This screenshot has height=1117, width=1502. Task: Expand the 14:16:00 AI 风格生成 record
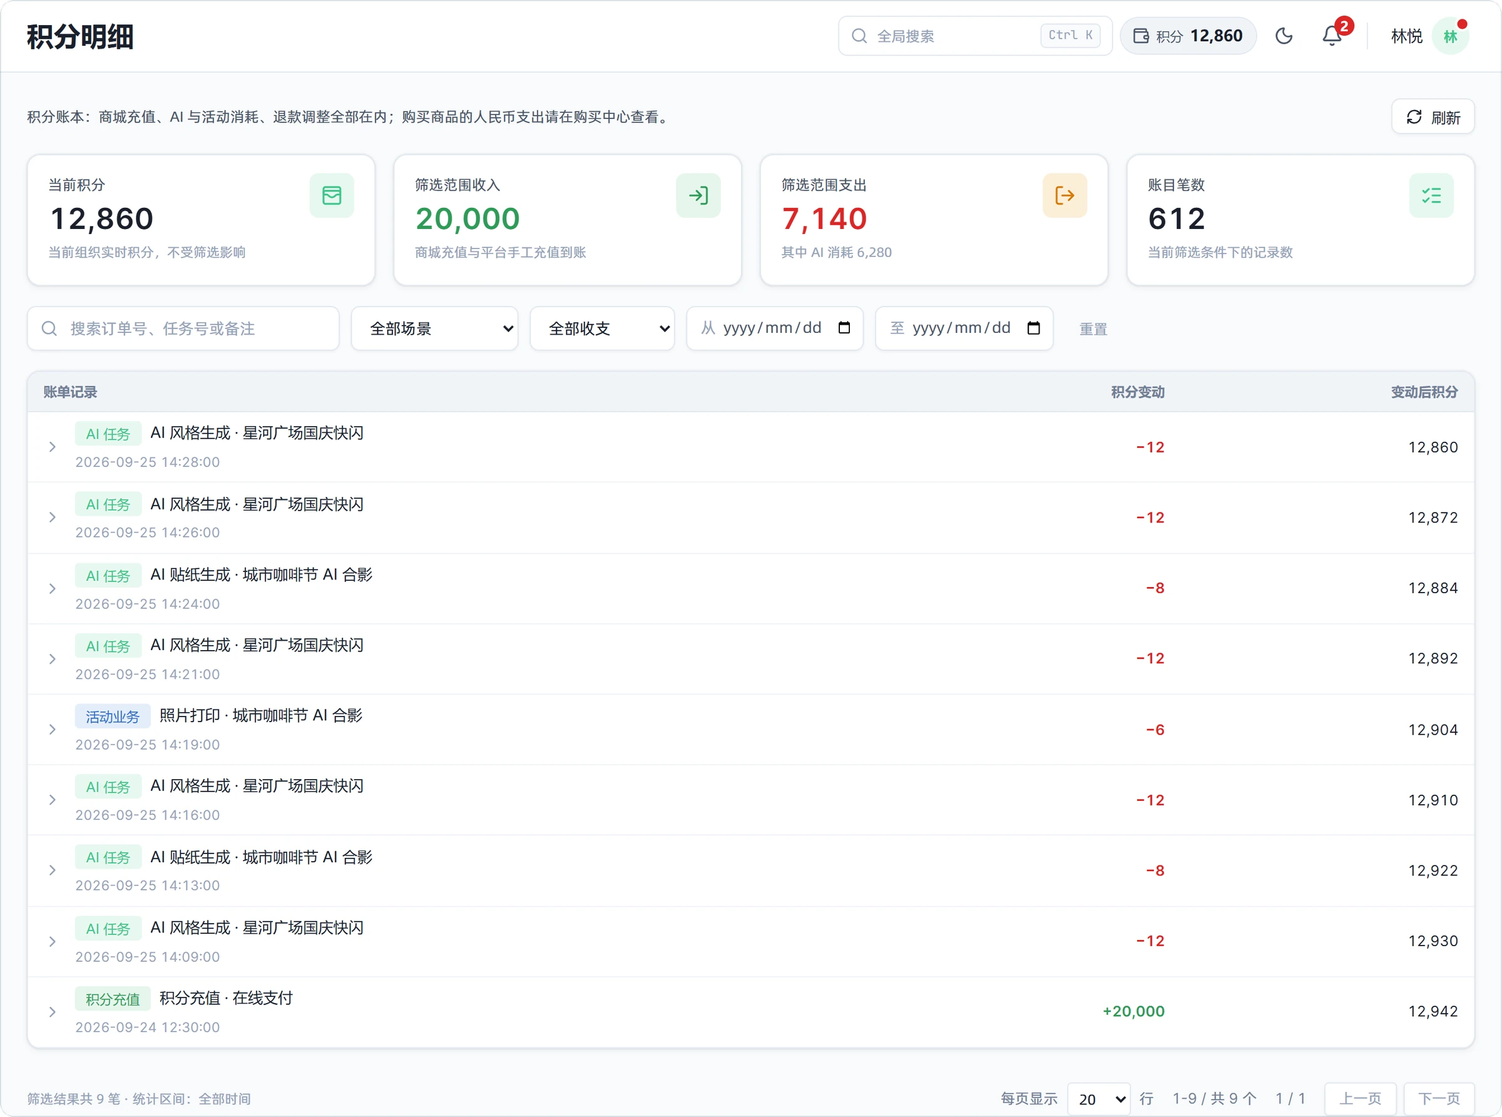point(52,800)
